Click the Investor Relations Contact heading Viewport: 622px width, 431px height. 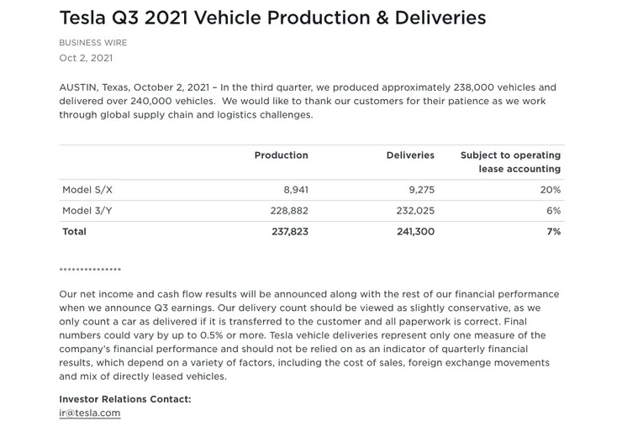pyautogui.click(x=125, y=399)
